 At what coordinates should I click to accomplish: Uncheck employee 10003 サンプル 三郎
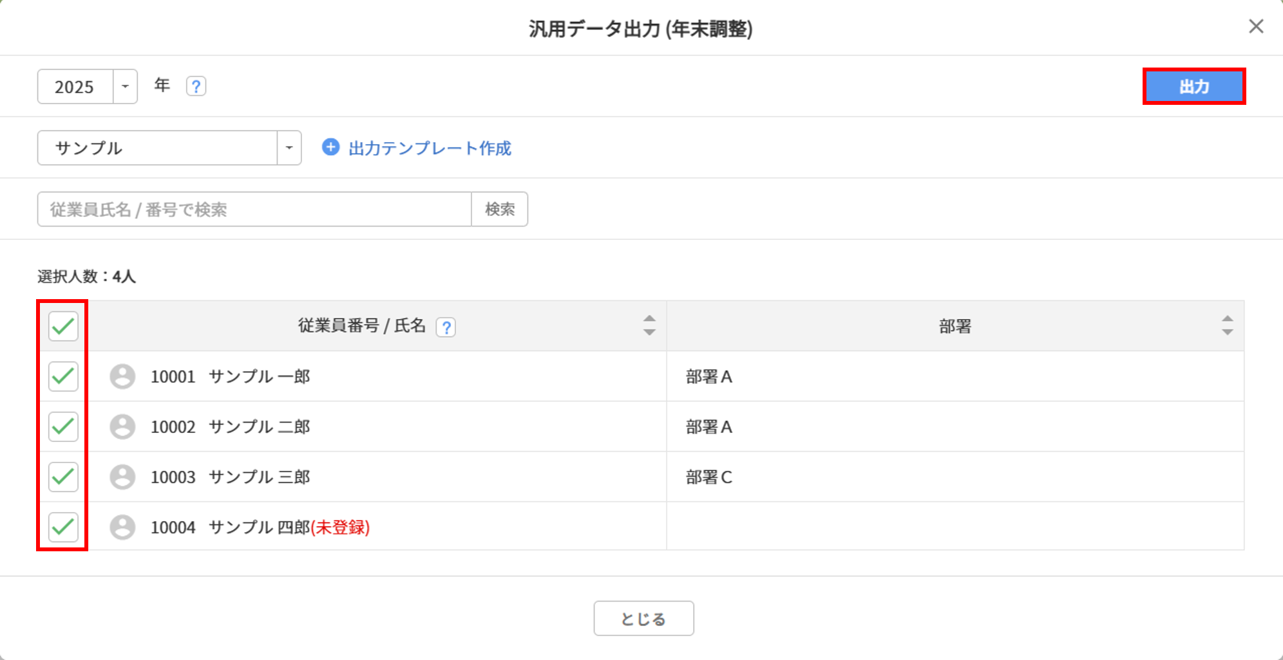[63, 477]
